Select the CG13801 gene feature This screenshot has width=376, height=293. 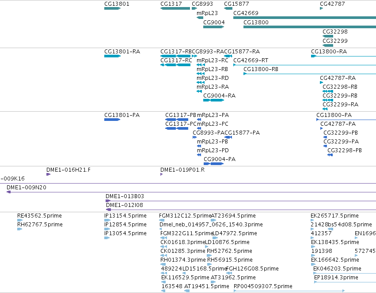tap(112, 8)
